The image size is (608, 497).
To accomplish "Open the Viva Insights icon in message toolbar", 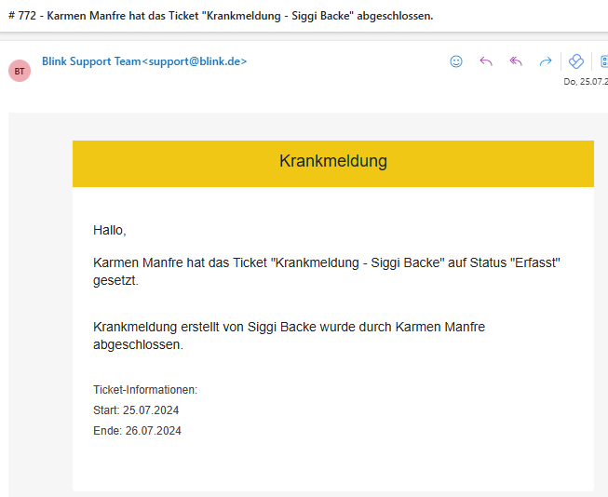I will pos(575,61).
